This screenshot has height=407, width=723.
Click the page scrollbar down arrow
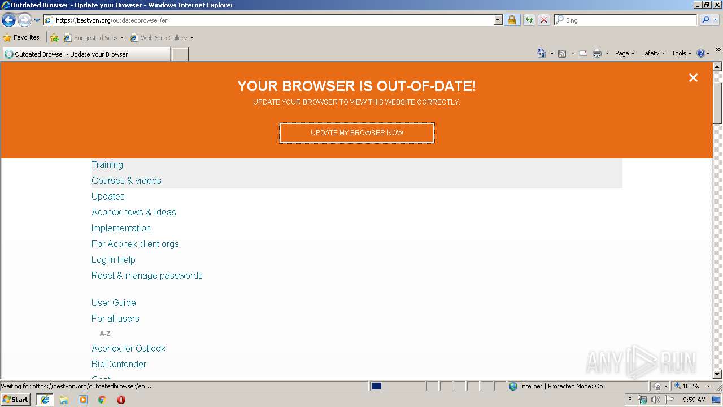pos(717,374)
